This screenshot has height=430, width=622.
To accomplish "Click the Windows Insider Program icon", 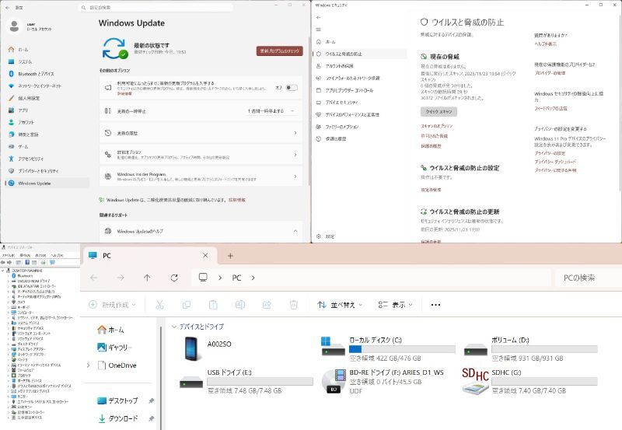I will point(108,177).
